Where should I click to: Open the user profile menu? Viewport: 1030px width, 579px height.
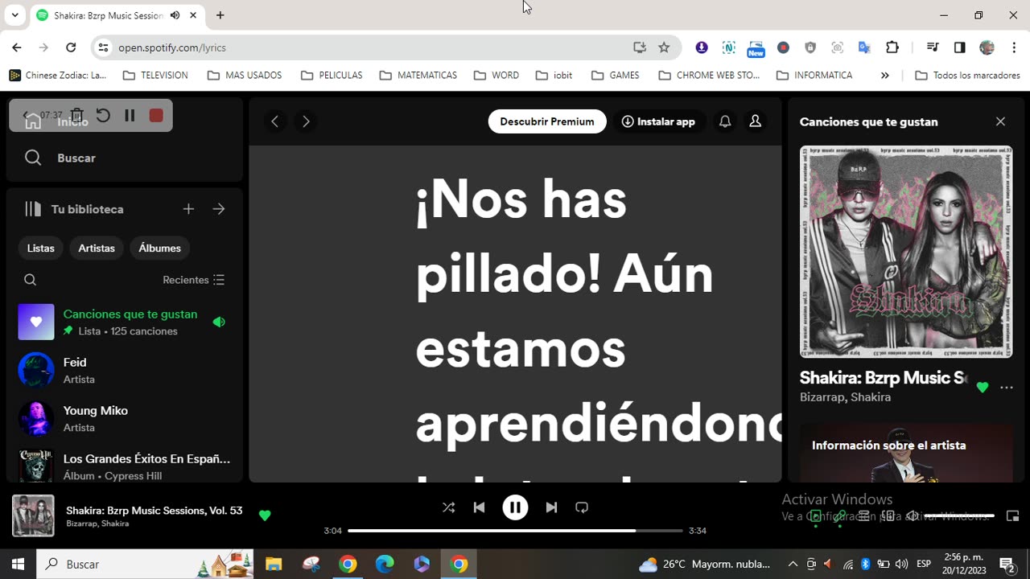coord(756,121)
